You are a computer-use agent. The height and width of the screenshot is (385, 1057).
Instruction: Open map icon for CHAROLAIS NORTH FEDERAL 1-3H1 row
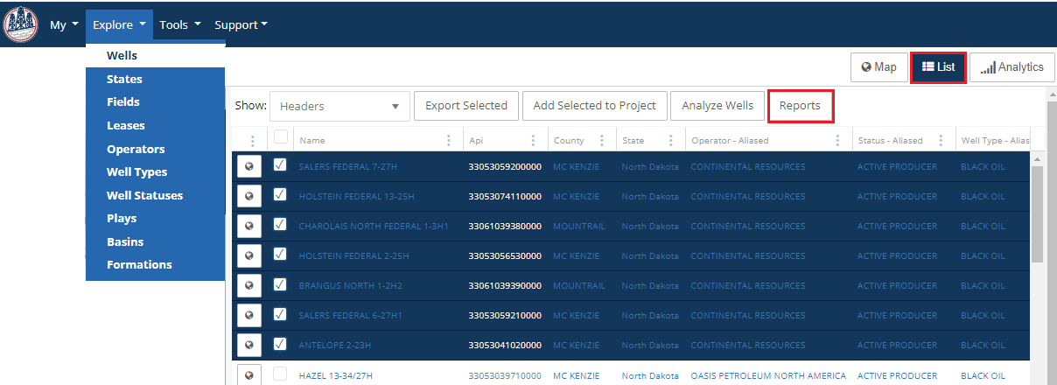pos(249,226)
